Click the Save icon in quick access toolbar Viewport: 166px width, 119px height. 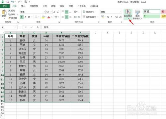point(8,2)
